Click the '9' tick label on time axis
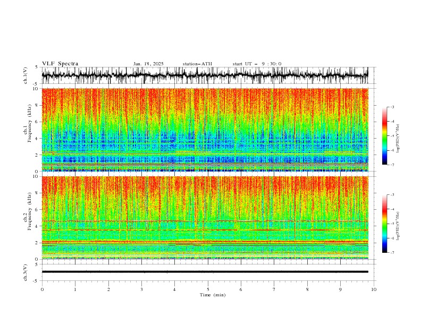 tap(340, 289)
